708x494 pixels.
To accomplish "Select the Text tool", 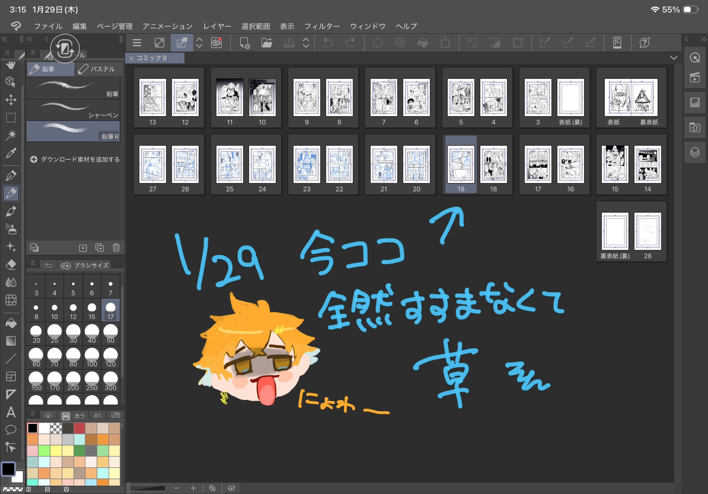I will [x=11, y=412].
